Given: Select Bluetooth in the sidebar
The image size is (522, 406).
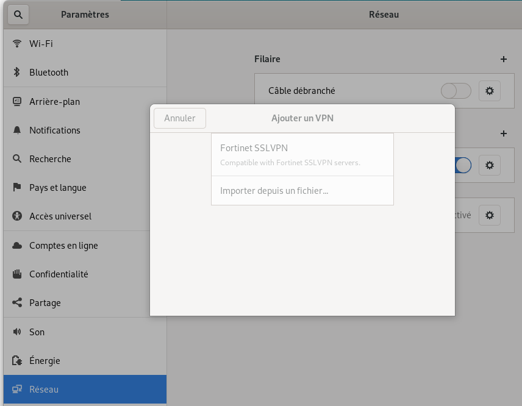Looking at the screenshot, I should point(85,72).
